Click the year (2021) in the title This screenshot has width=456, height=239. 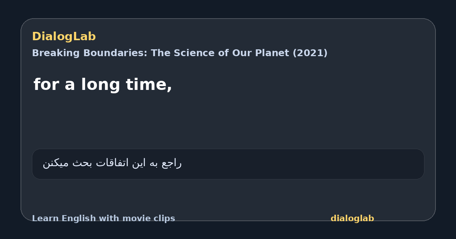(x=310, y=53)
